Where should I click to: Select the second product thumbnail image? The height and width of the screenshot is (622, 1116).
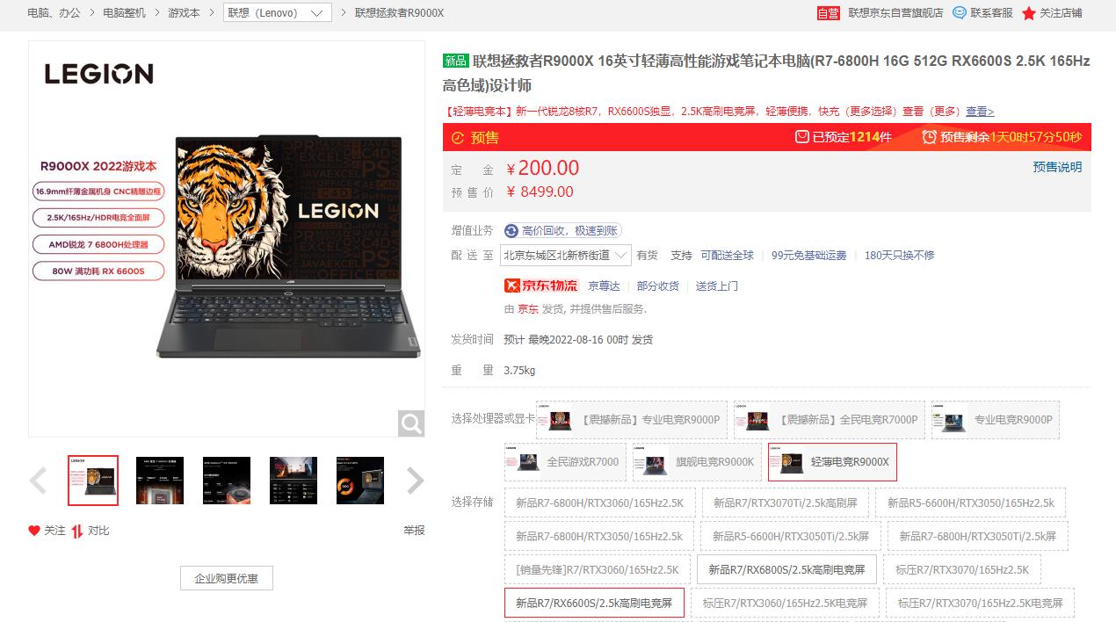(160, 481)
